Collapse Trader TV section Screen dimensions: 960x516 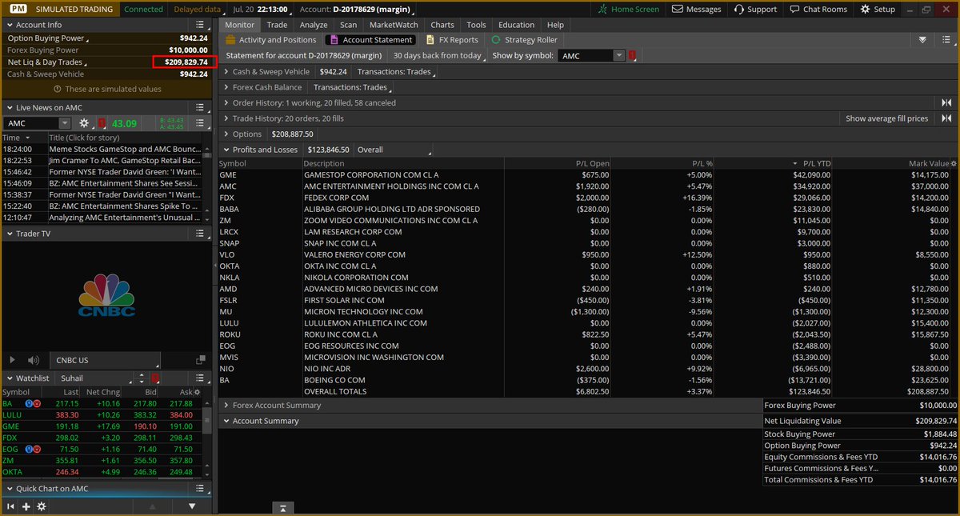point(10,234)
